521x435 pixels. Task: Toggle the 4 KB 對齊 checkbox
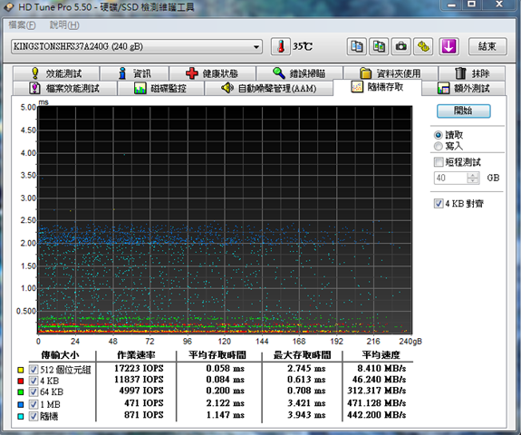pyautogui.click(x=439, y=203)
